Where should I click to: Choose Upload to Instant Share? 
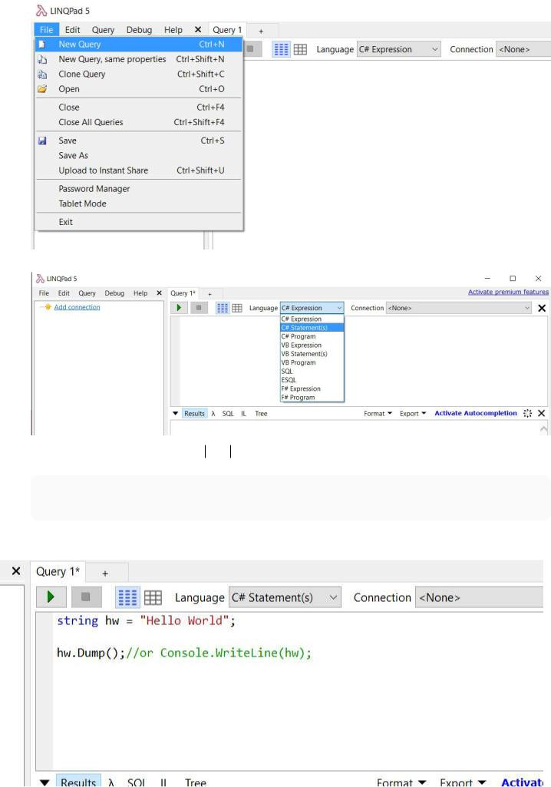[139, 170]
